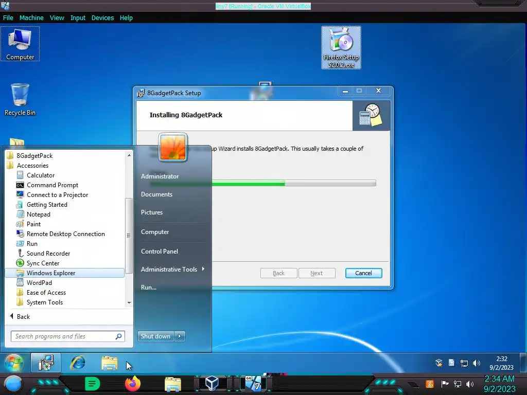Click the user account picture in Start menu
This screenshot has height=395, width=527.
pos(173,147)
